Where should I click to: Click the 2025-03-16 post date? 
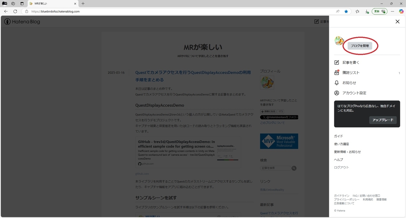click(116, 73)
